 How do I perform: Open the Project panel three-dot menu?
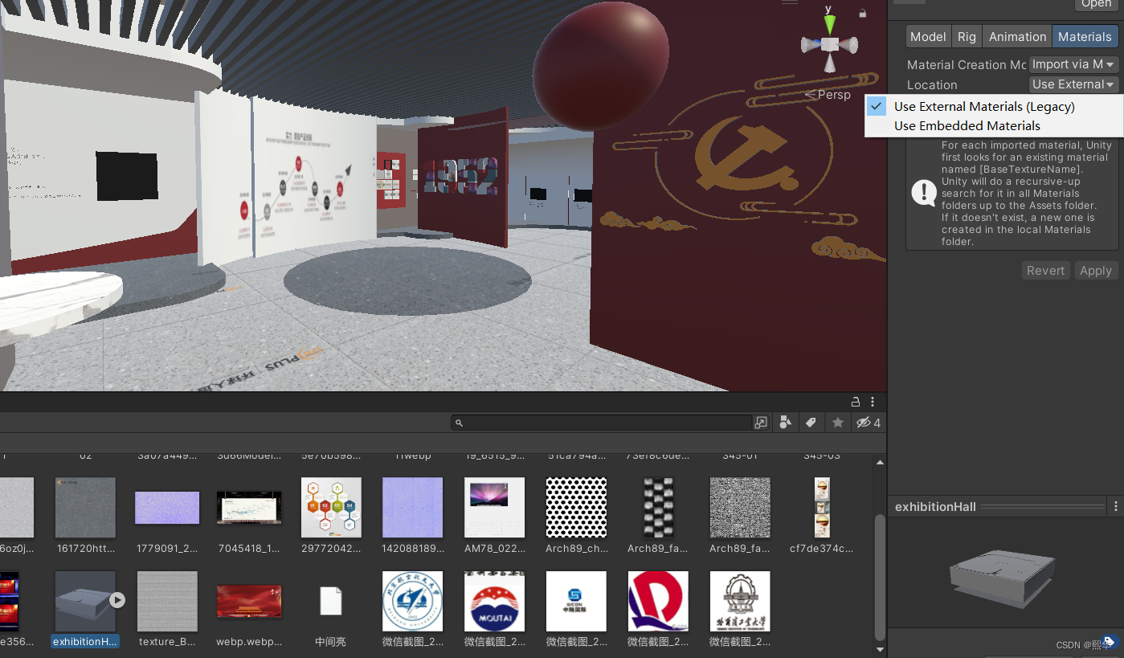(873, 402)
